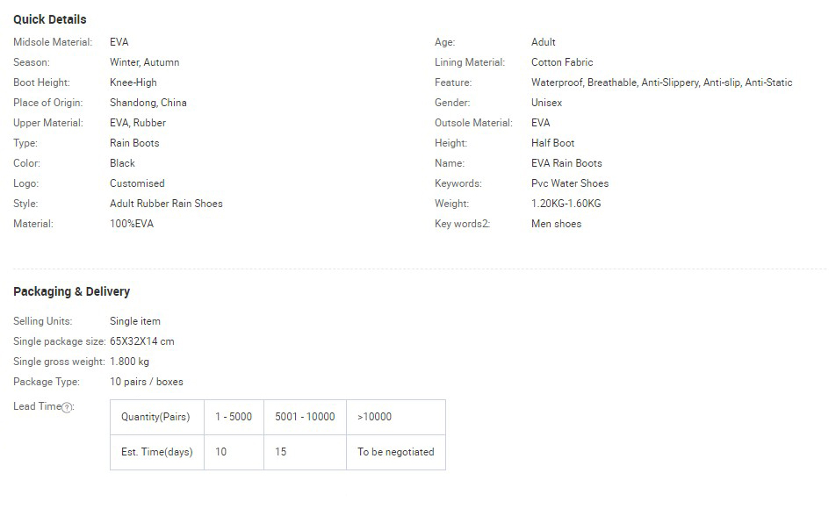This screenshot has width=836, height=516.
Task: Click the 'EVA Rain Boots' name value
Action: (566, 163)
